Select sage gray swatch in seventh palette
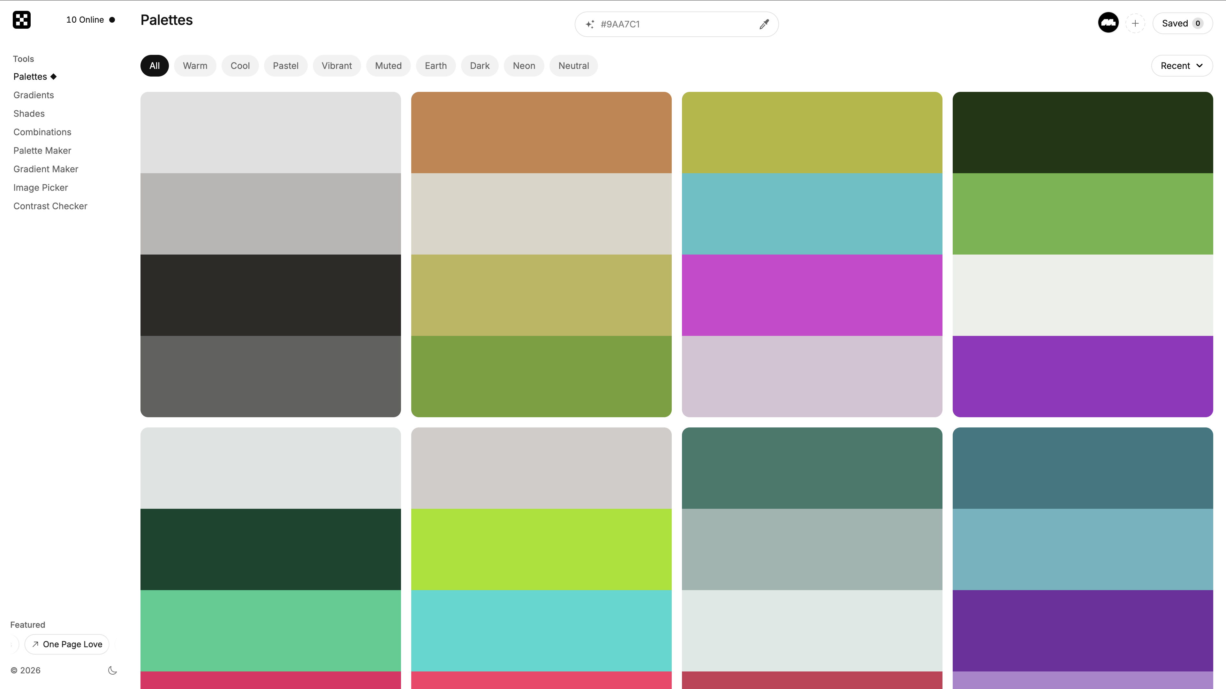The height and width of the screenshot is (689, 1226). [812, 550]
